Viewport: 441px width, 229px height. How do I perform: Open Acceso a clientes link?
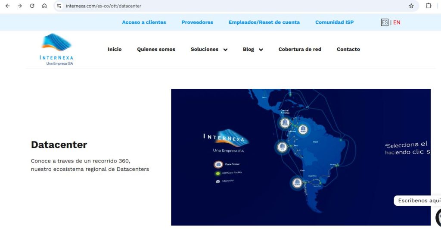(144, 22)
